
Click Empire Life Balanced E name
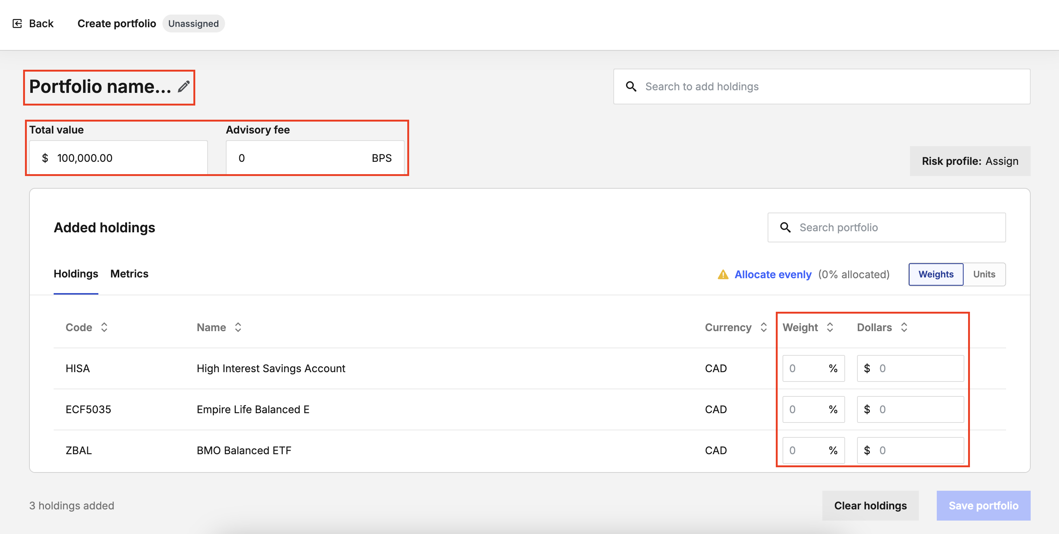253,410
